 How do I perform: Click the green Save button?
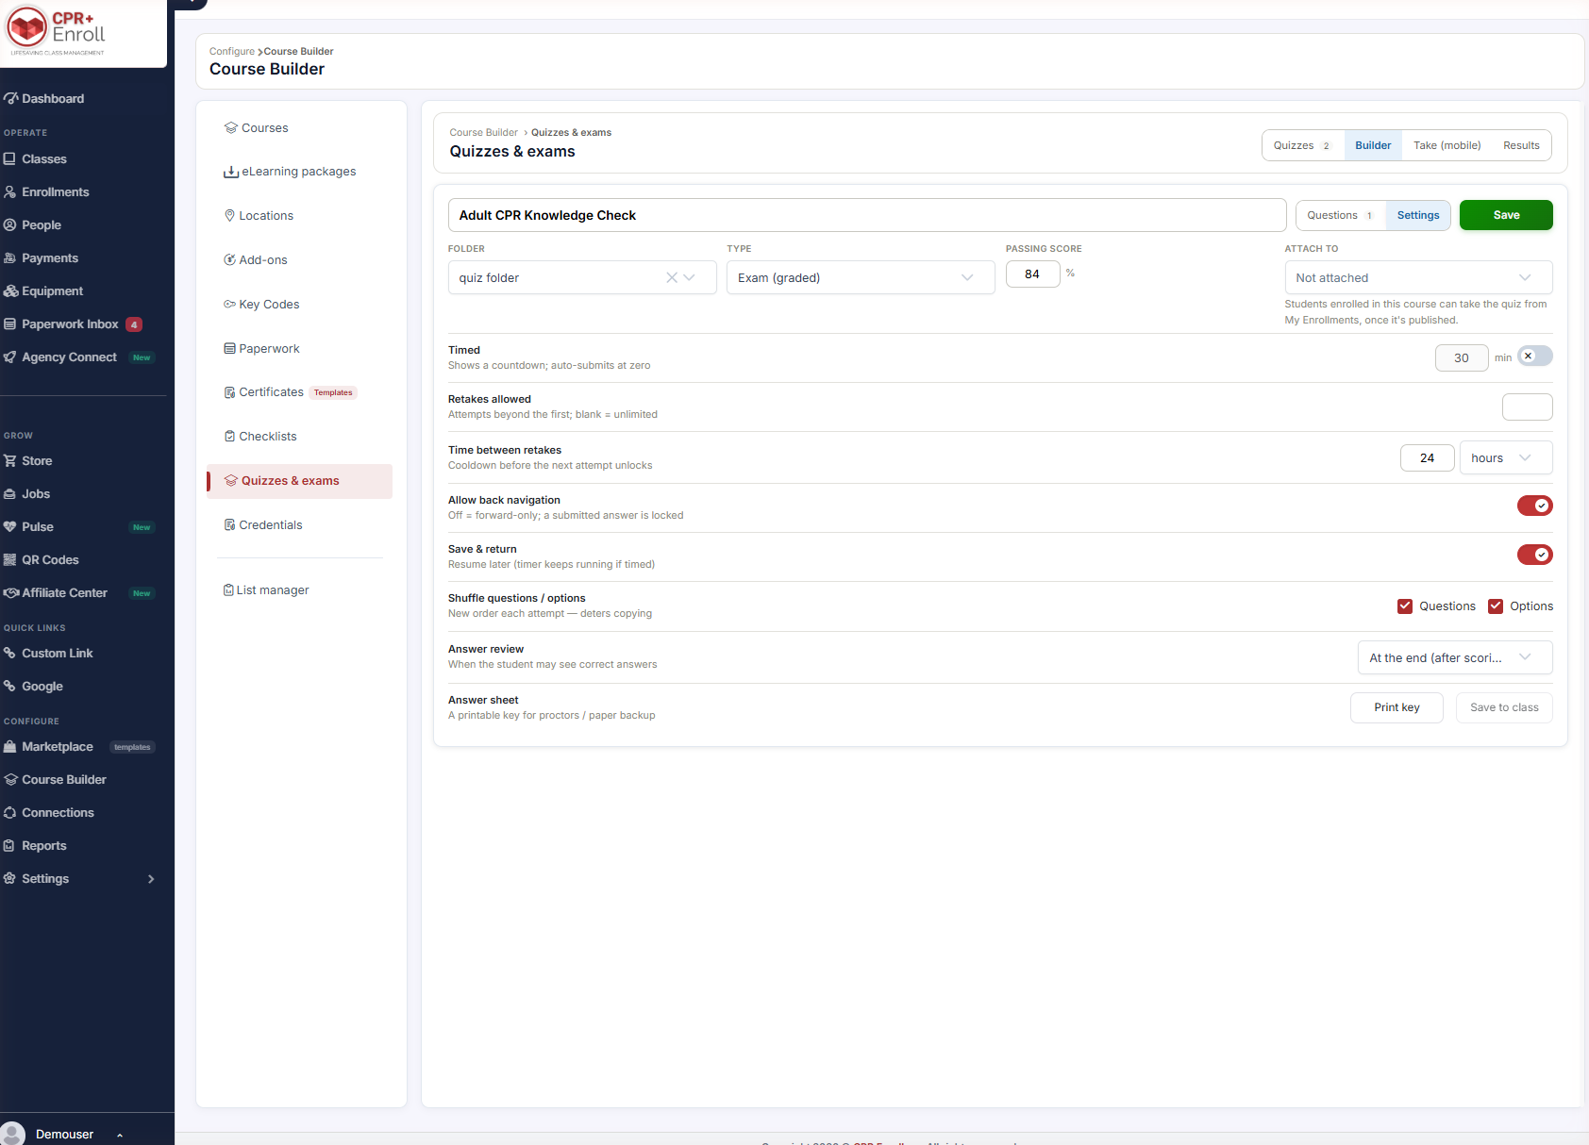[1506, 215]
